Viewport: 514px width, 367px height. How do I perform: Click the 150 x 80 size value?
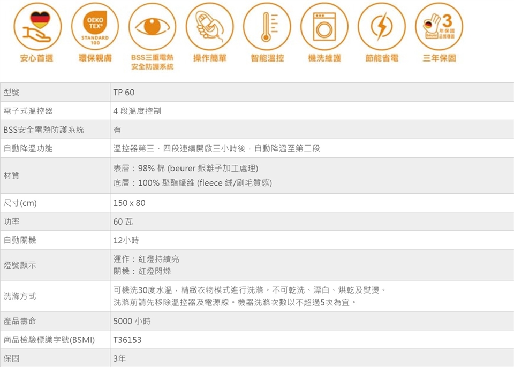pos(129,203)
